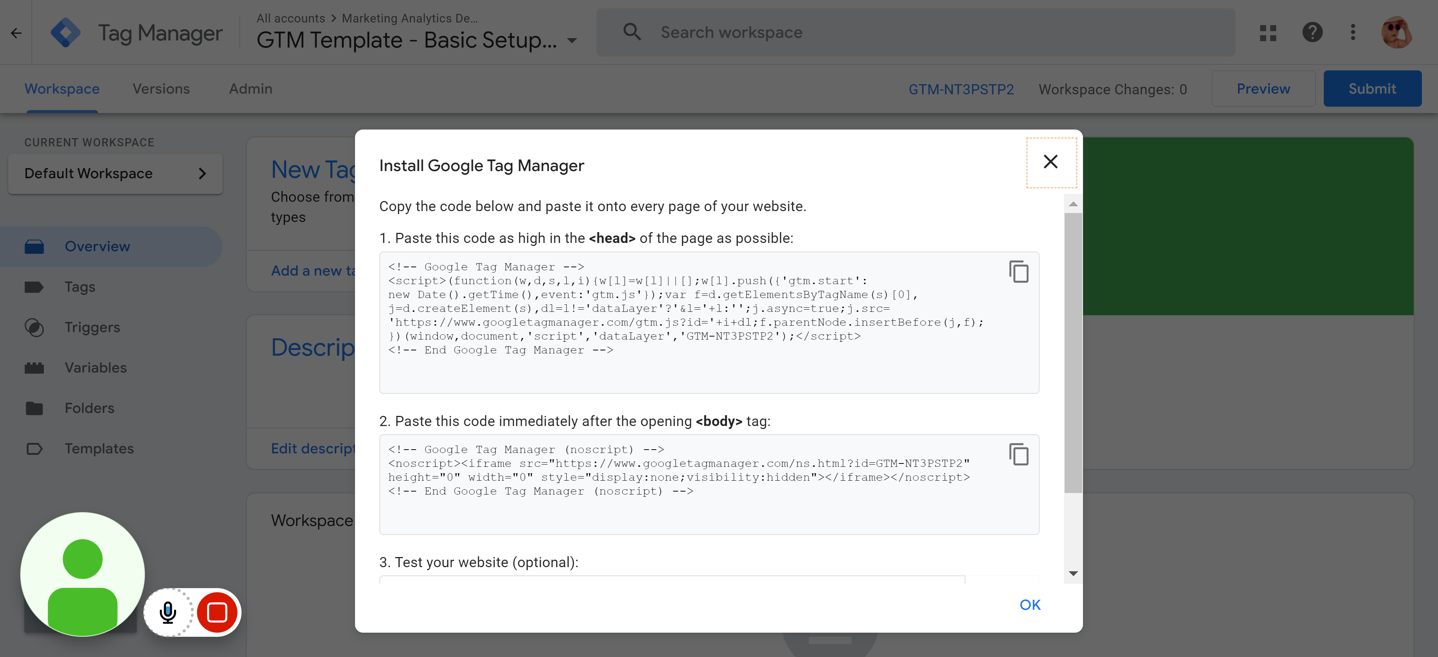Click the Folders icon in sidebar
Viewport: 1438px width, 657px height.
click(x=34, y=408)
